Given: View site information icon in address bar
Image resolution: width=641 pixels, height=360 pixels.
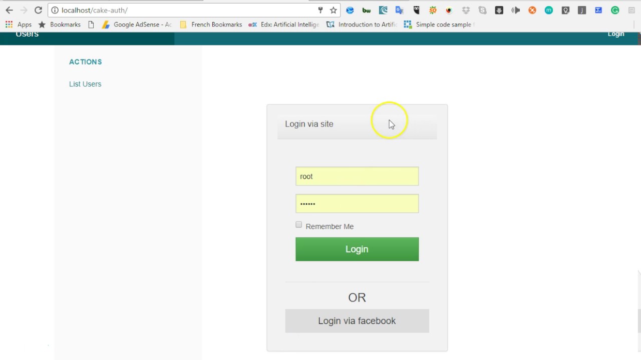Looking at the screenshot, I should pyautogui.click(x=55, y=10).
